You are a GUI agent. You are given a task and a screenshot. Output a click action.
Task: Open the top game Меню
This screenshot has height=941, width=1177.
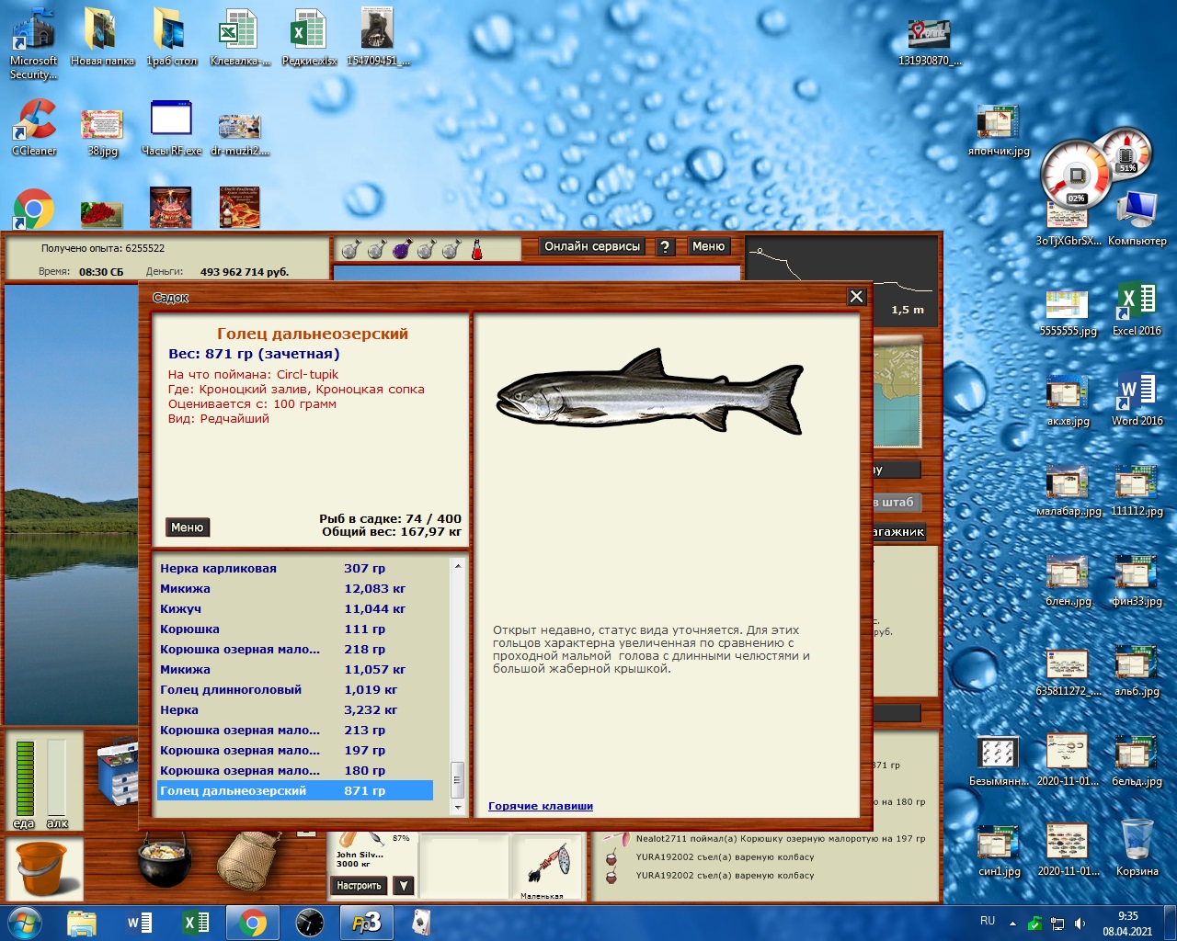[708, 246]
